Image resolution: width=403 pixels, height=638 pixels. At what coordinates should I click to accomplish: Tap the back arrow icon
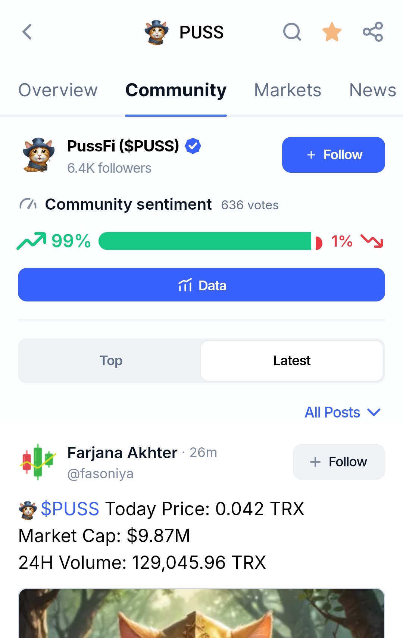pyautogui.click(x=27, y=32)
